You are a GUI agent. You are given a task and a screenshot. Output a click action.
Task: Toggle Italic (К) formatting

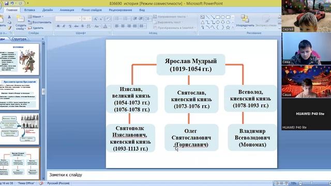pyautogui.click(x=64, y=26)
